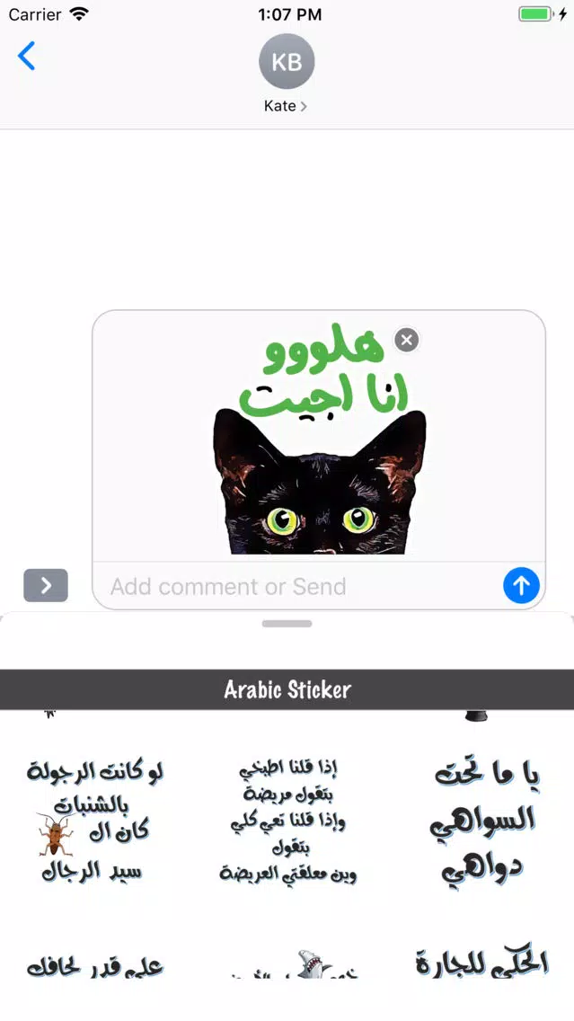Viewport: 574px width, 1021px height.
Task: Select the Arabic Sticker header bar
Action: pos(287,689)
